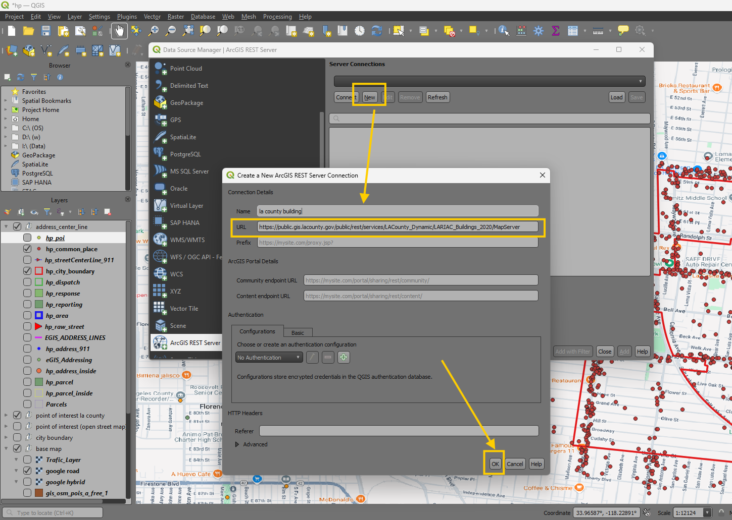This screenshot has width=732, height=520.
Task: Open Data Source Manager toolbar icon
Action: (x=13, y=50)
